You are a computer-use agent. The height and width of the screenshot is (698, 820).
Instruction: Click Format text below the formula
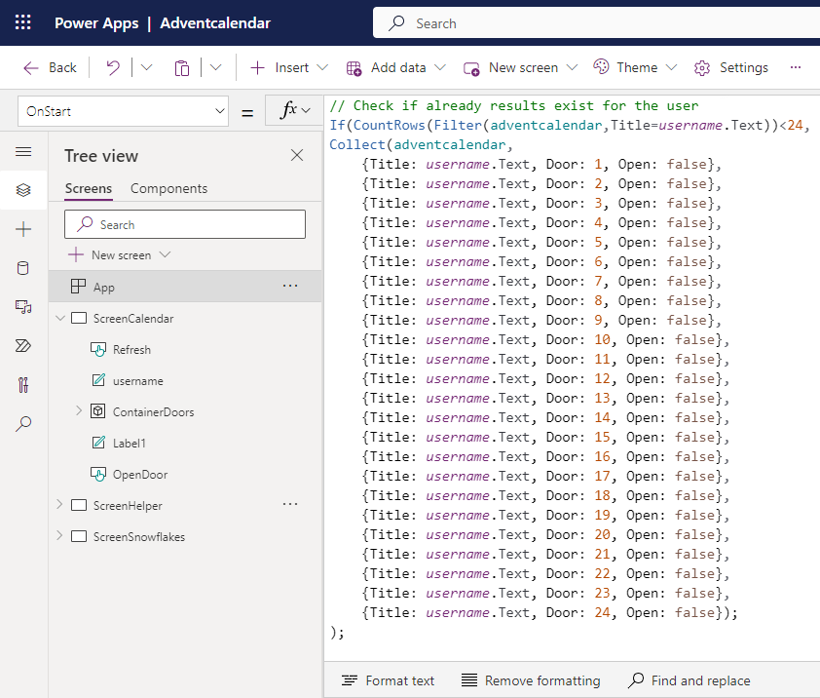pyautogui.click(x=389, y=680)
